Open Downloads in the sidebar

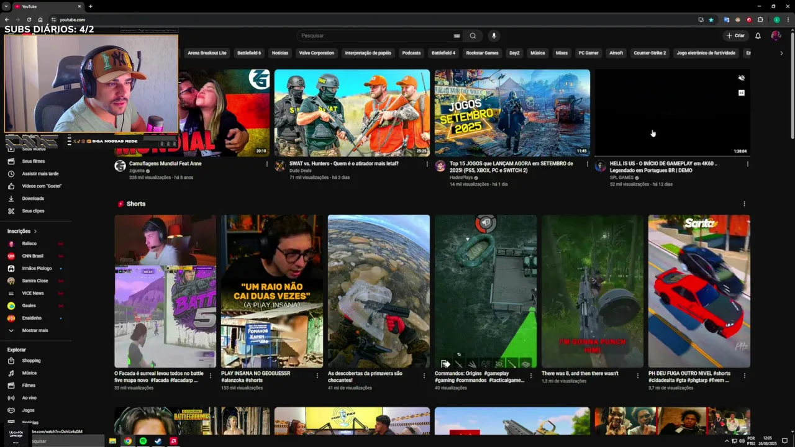click(33, 199)
